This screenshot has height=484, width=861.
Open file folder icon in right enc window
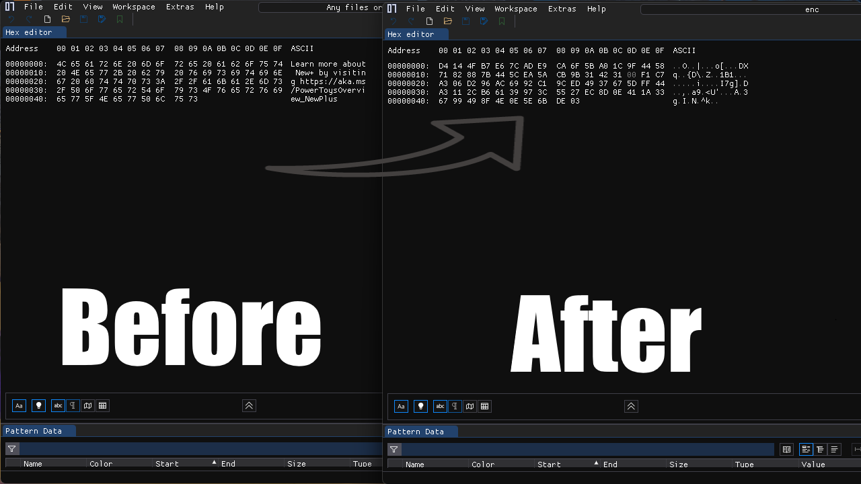447,22
